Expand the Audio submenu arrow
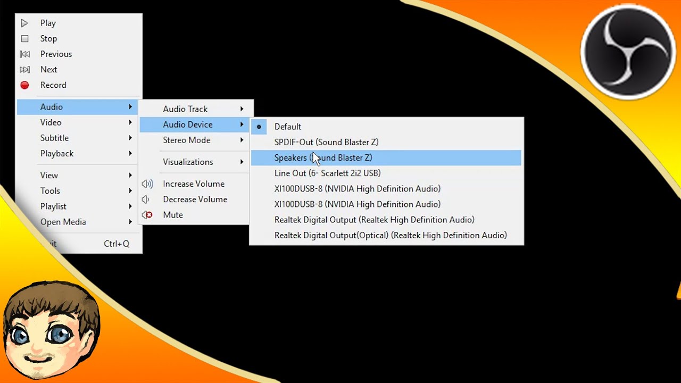Image resolution: width=681 pixels, height=383 pixels. pos(130,107)
